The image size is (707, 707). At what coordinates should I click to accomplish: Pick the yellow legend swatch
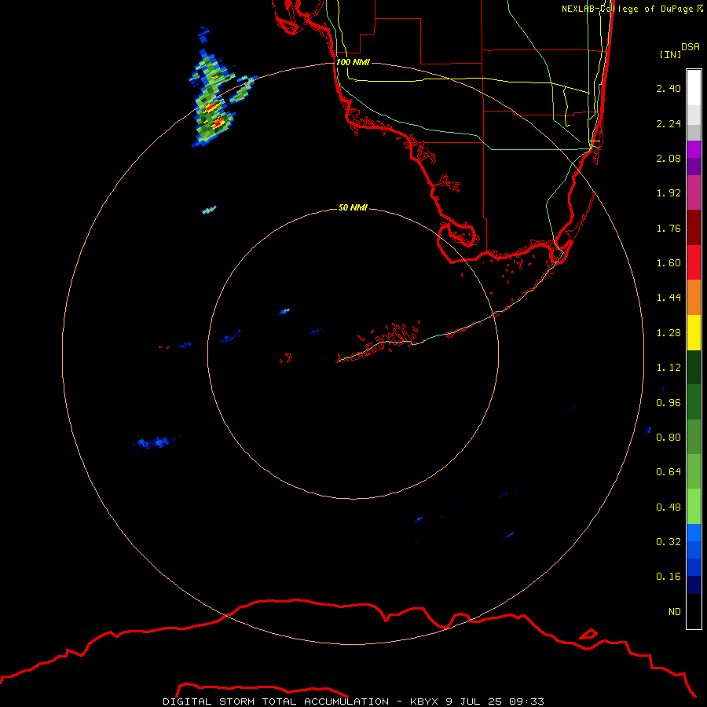coord(694,332)
